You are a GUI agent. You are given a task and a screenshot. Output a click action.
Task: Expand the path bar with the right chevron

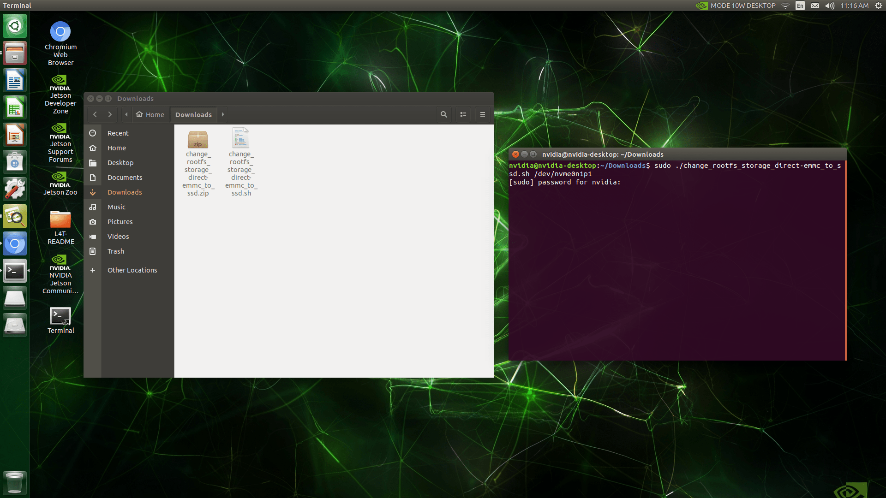[223, 114]
